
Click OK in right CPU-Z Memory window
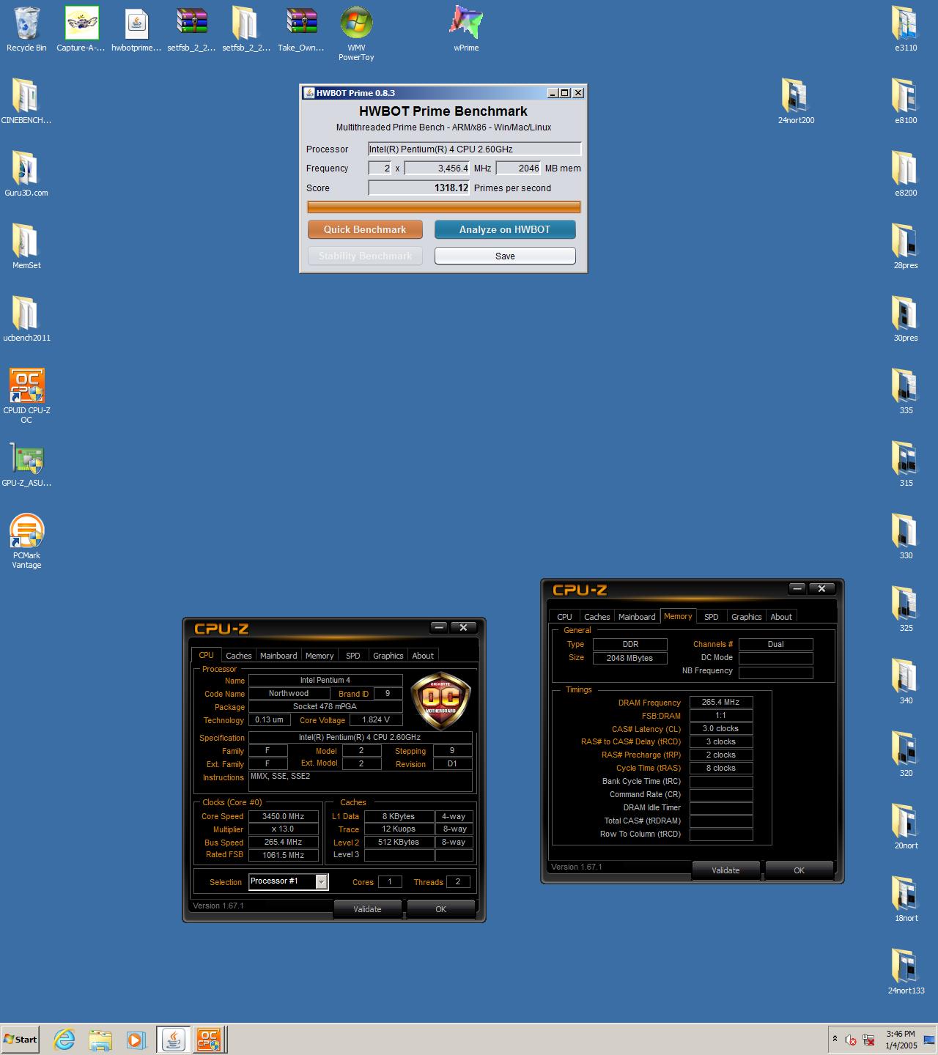(799, 870)
